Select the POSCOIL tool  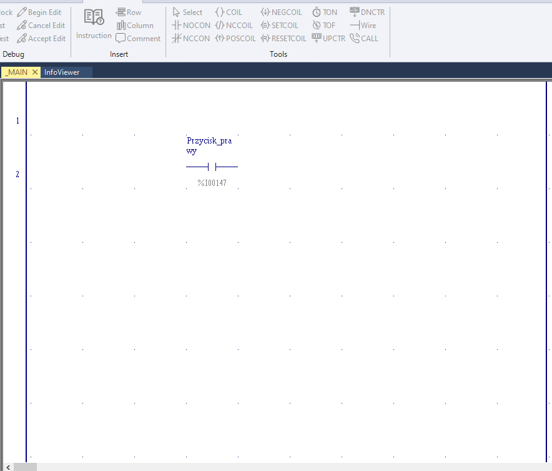(235, 38)
